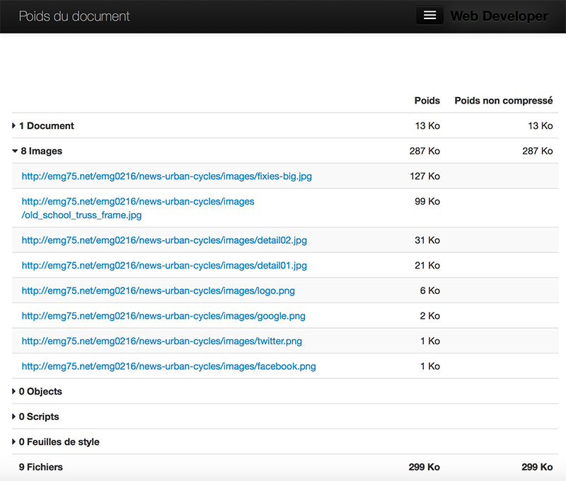The width and height of the screenshot is (566, 481).
Task: Open the detail02.jpg image link
Action: point(164,240)
